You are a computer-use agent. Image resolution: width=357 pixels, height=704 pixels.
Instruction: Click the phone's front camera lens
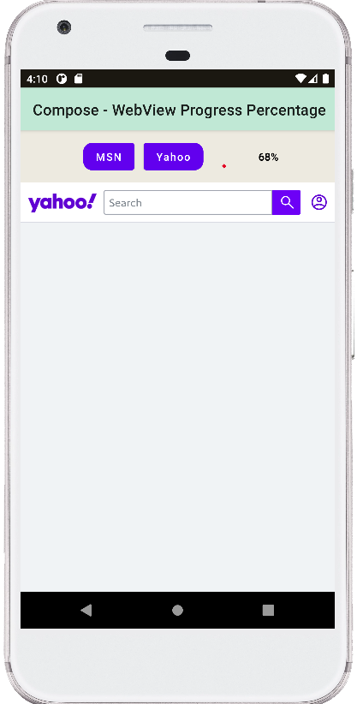(x=64, y=27)
